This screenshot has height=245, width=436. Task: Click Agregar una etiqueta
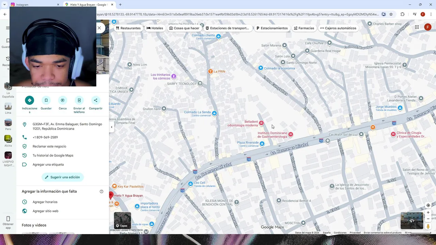point(63,165)
